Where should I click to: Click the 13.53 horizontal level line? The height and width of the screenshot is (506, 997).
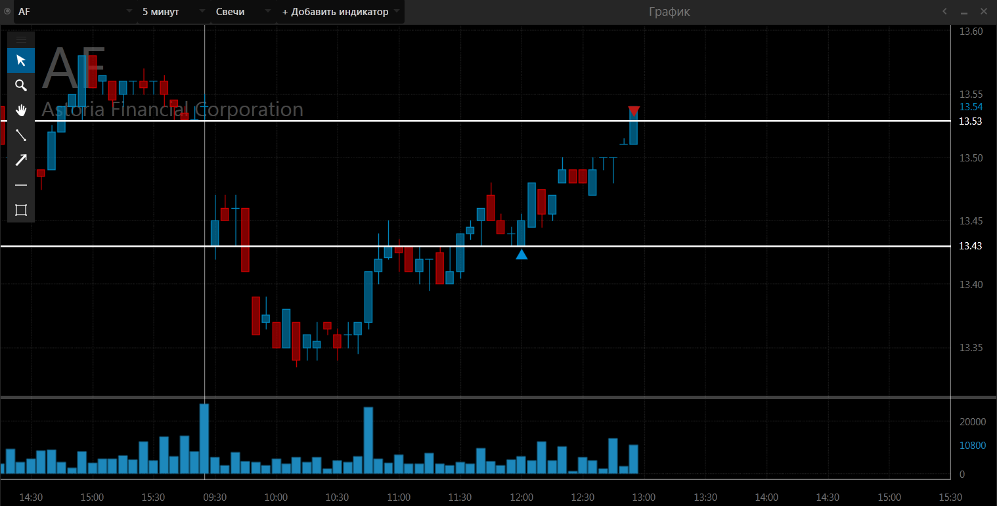476,121
